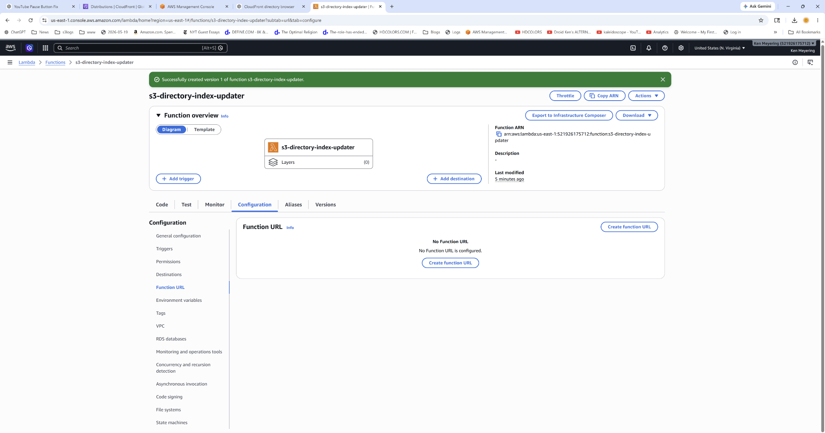
Task: Open the AWS services grid menu
Action: (x=46, y=48)
